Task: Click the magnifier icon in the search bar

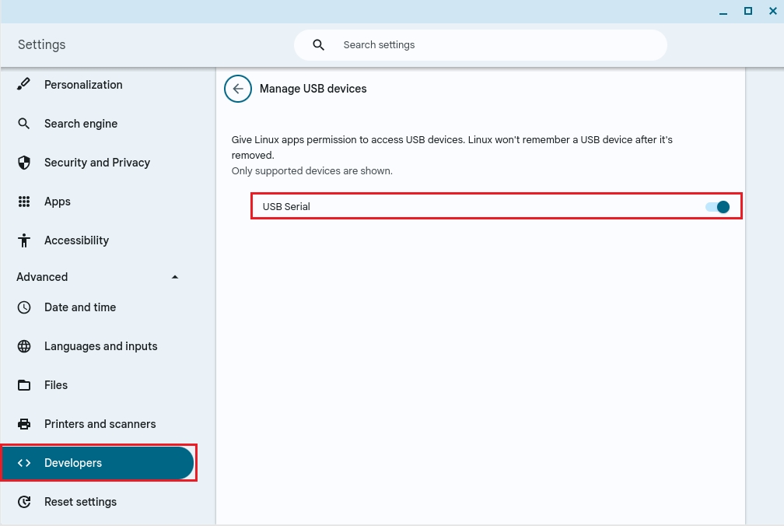Action: pyautogui.click(x=318, y=45)
